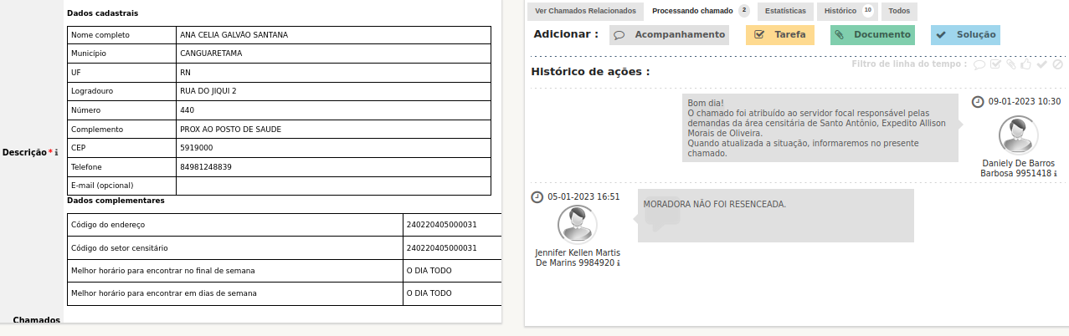Filter timeline by tasks checkbox icon
Screen dimensions: 1069x336
click(x=995, y=64)
